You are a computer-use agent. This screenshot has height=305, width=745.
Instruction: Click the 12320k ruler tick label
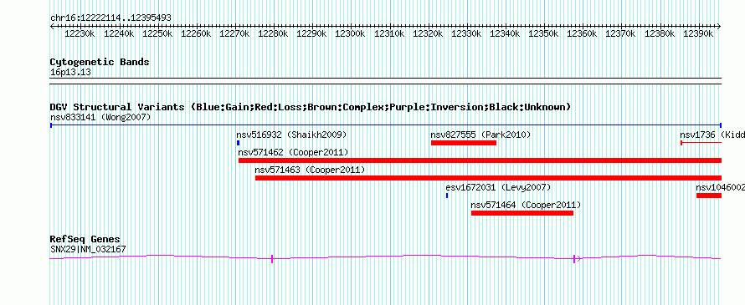pos(428,33)
